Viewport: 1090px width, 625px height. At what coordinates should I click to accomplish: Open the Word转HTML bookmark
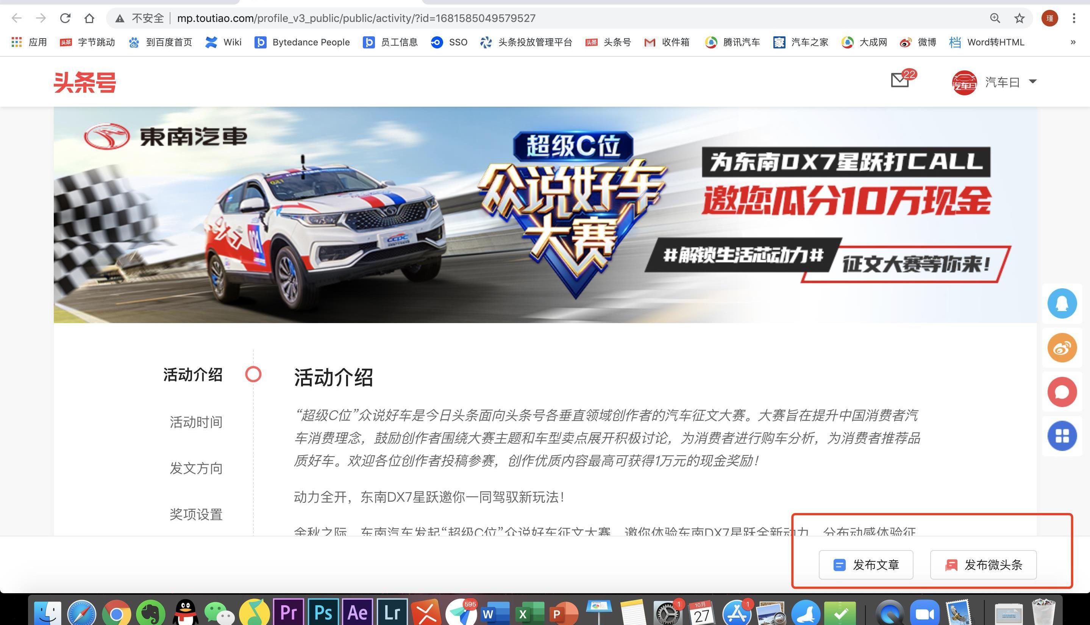(987, 42)
